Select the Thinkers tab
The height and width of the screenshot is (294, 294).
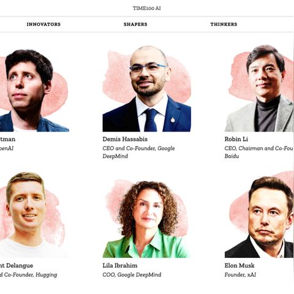(x=224, y=24)
